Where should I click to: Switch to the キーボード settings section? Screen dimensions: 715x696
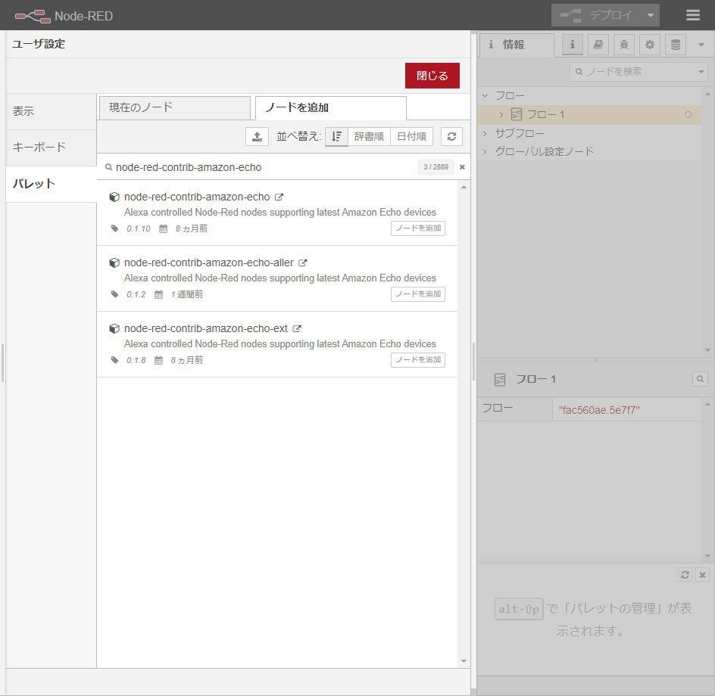coord(51,148)
